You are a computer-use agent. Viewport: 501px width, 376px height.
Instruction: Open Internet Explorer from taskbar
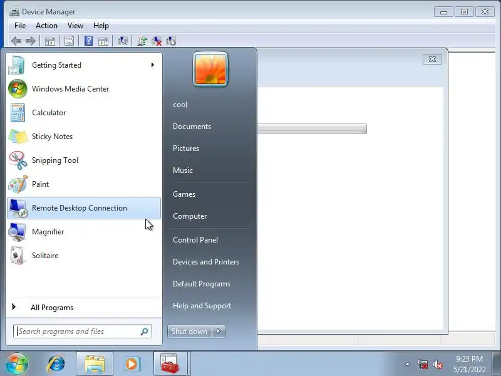pos(56,364)
